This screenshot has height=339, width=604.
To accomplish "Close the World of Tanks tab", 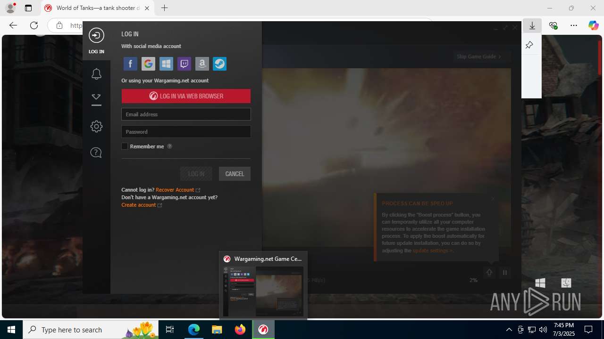I will [147, 8].
